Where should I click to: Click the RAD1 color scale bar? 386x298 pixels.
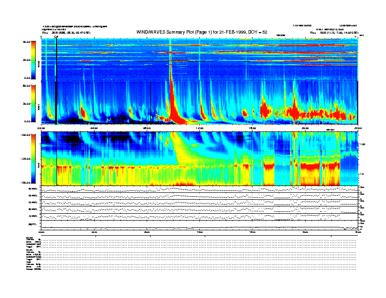tap(33, 103)
